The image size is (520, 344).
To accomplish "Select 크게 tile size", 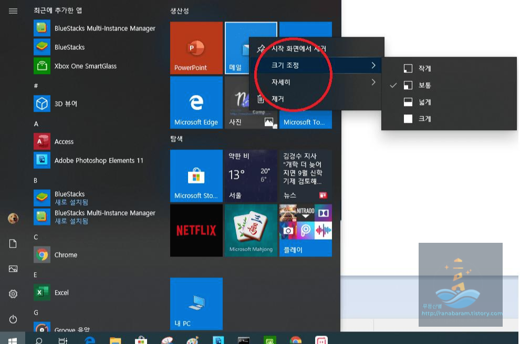I will 449,119.
